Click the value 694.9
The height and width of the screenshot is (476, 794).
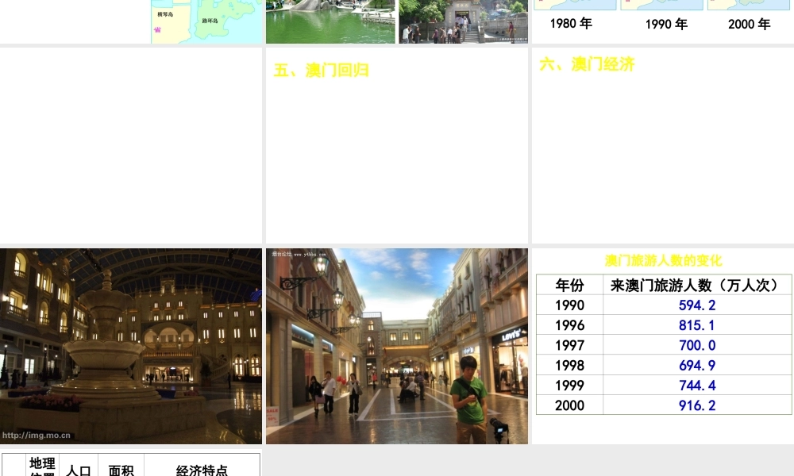pyautogui.click(x=697, y=365)
